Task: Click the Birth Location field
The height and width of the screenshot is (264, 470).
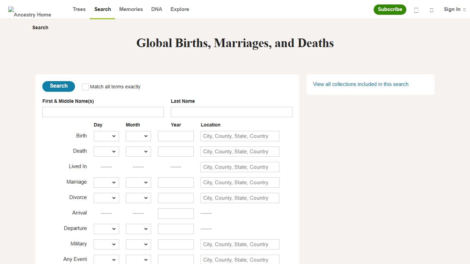Action: 239,136
